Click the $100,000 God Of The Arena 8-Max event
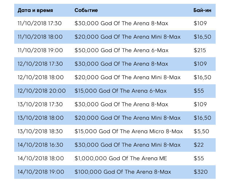Image resolution: width=235 pixels, height=183 pixels. [x=123, y=172]
